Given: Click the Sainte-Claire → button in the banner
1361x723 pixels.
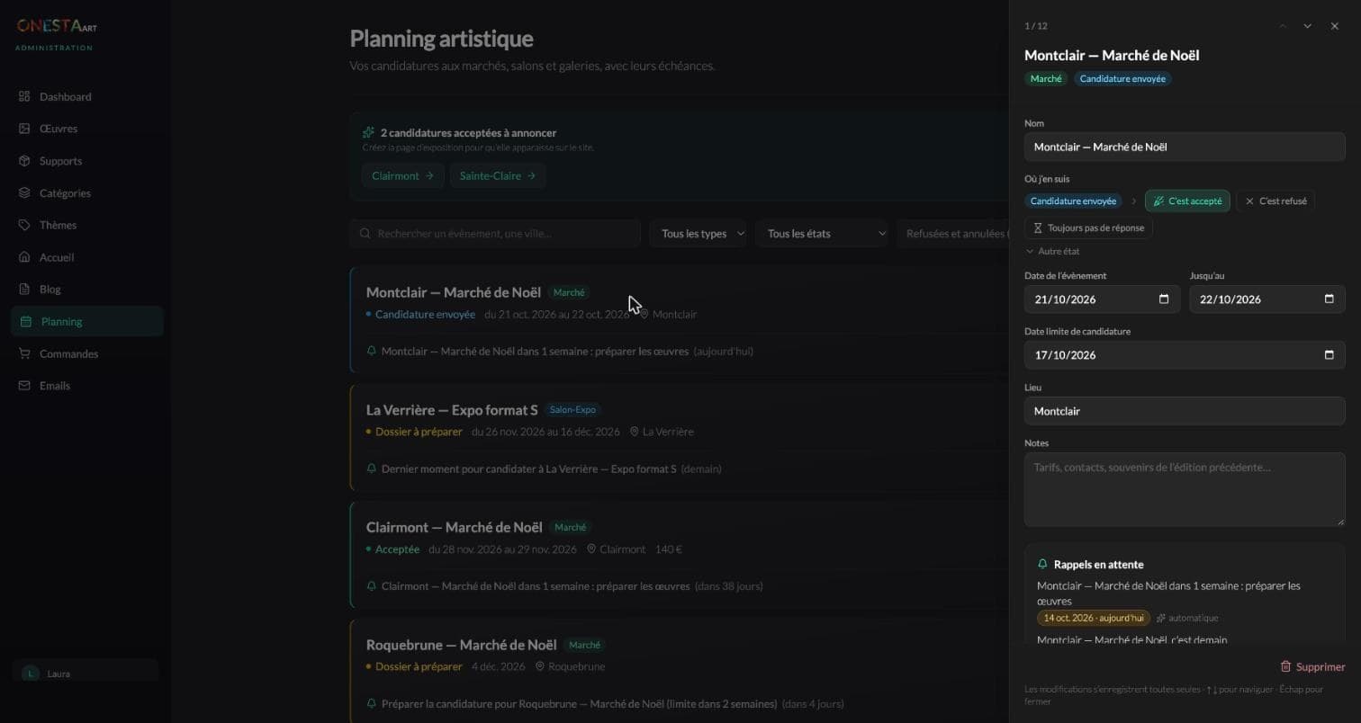Looking at the screenshot, I should pos(498,176).
